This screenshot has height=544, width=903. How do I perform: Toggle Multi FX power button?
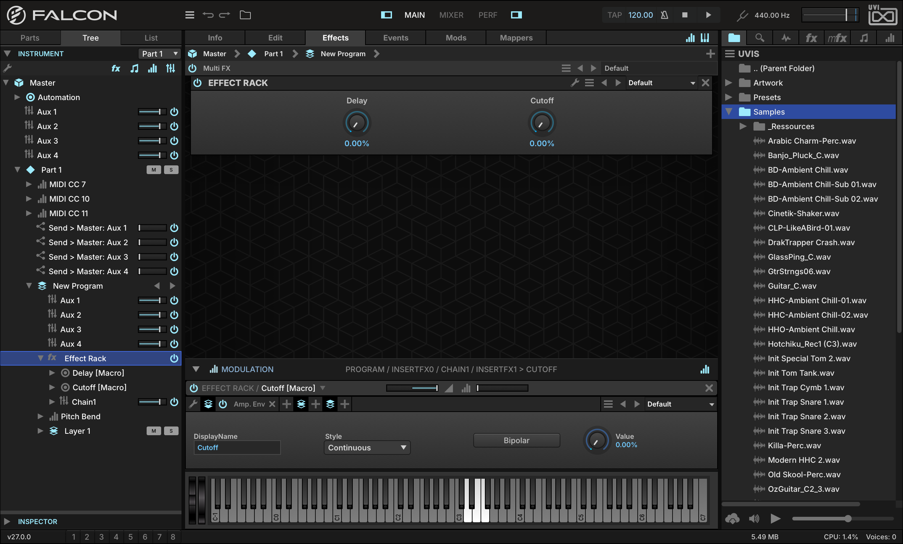pos(192,68)
